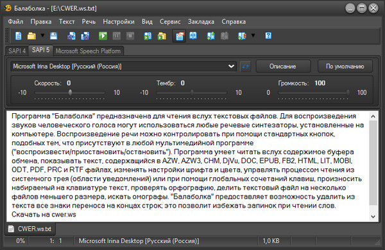Open a file using the folder icon
The height and width of the screenshot is (250, 385).
[31, 36]
